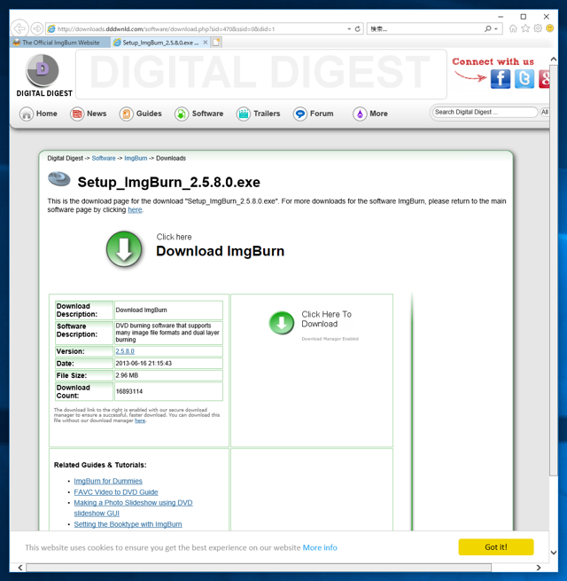Open the address bar history dropdown arrow
The width and height of the screenshot is (567, 581).
click(x=349, y=29)
